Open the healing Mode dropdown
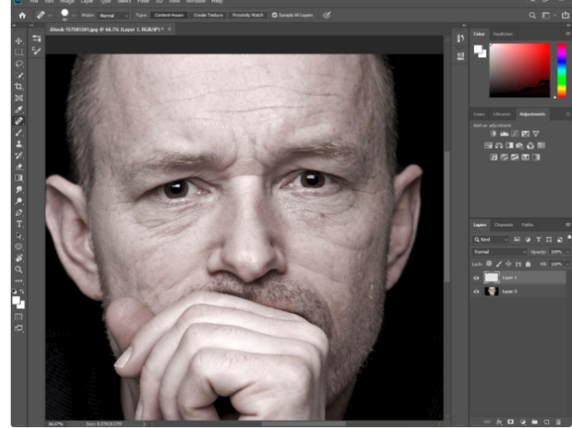 click(x=113, y=16)
